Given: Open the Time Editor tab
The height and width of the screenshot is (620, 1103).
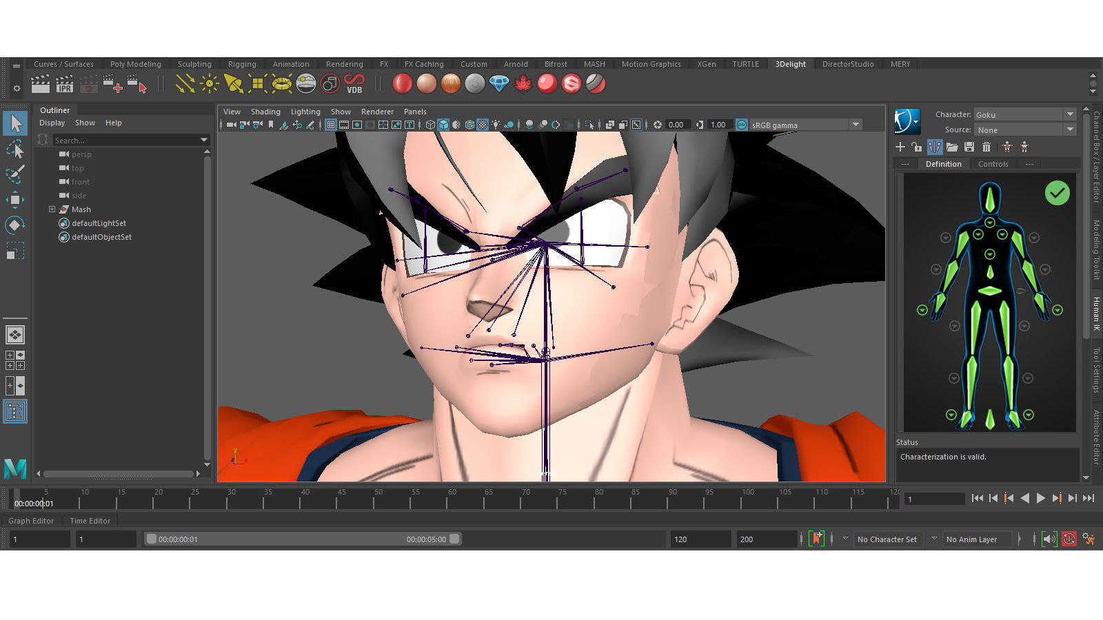Looking at the screenshot, I should coord(90,521).
